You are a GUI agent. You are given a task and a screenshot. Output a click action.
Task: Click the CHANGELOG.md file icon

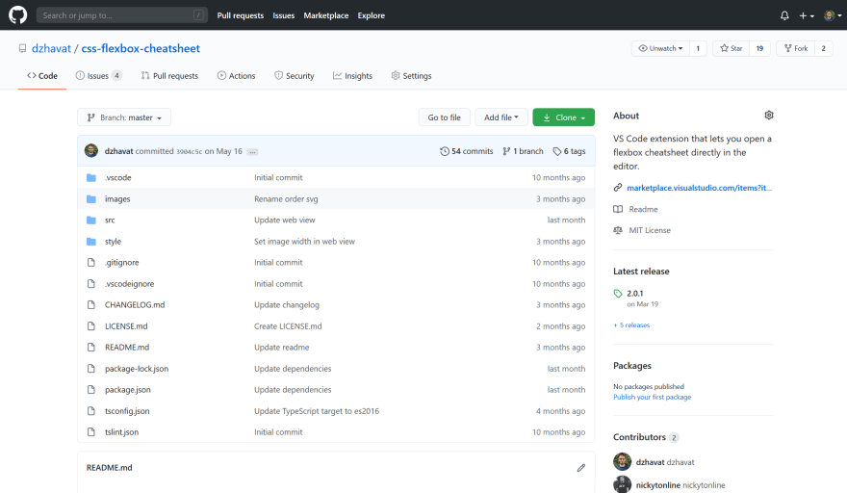(x=91, y=305)
